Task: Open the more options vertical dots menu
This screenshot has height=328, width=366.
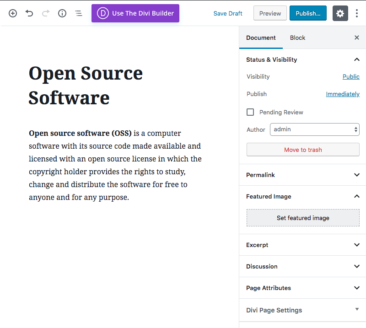Action: [x=357, y=13]
